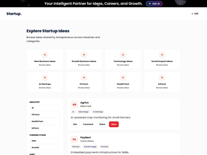Comment on the Agrivo idea
Viewport: 207px width, 155px height.
click(x=88, y=124)
